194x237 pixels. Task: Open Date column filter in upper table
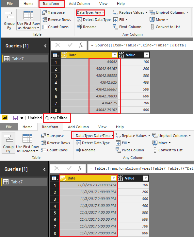tap(115, 55)
